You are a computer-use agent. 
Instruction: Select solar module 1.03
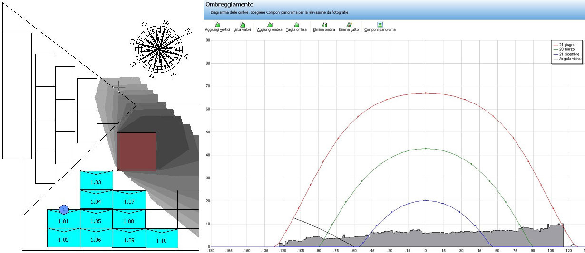[x=96, y=180]
